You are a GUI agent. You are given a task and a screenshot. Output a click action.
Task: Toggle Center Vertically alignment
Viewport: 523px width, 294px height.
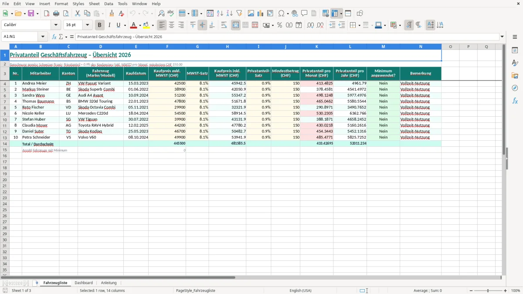pyautogui.click(x=202, y=25)
